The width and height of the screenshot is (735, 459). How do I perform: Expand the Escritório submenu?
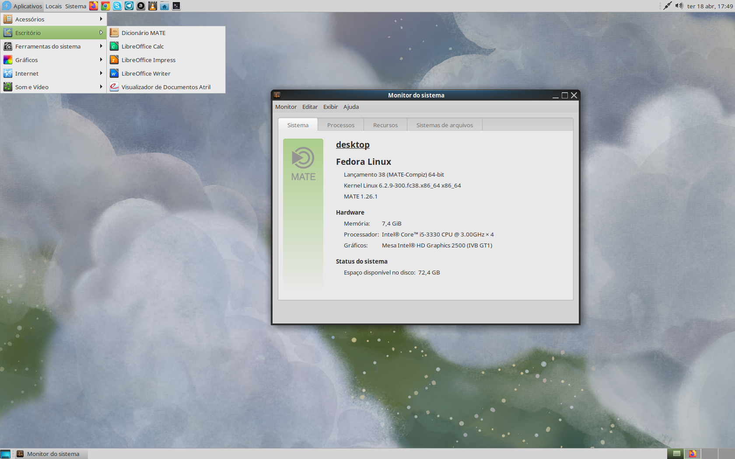pos(53,33)
